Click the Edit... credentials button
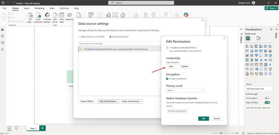 point(172,66)
